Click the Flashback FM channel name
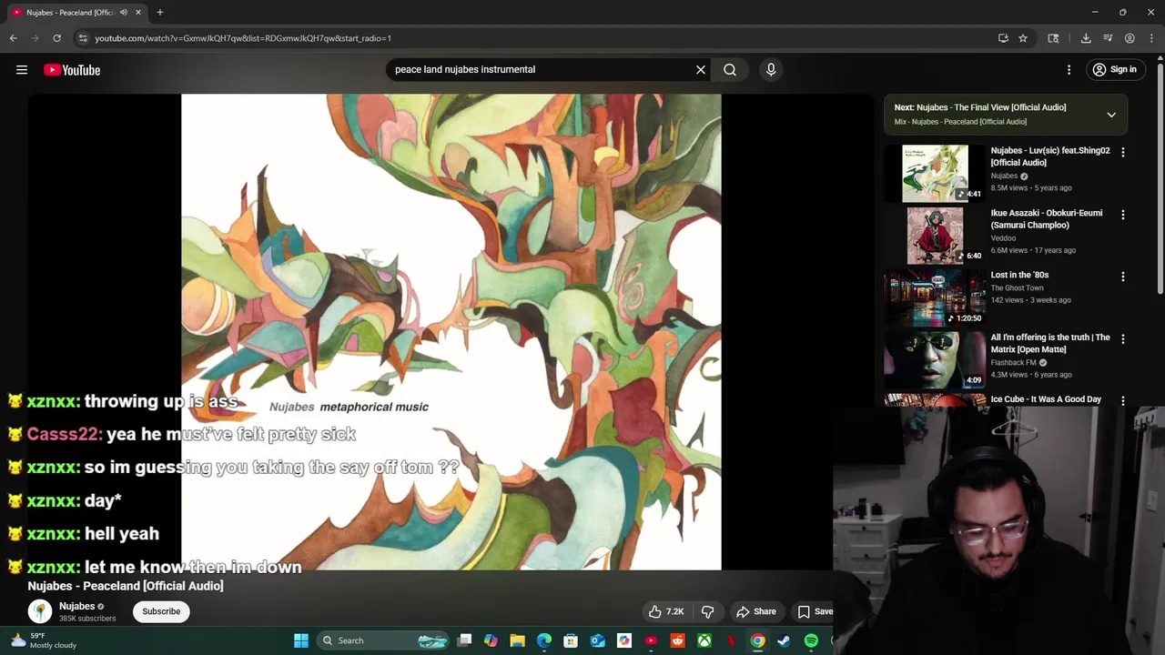Image resolution: width=1165 pixels, height=655 pixels. pos(1014,363)
